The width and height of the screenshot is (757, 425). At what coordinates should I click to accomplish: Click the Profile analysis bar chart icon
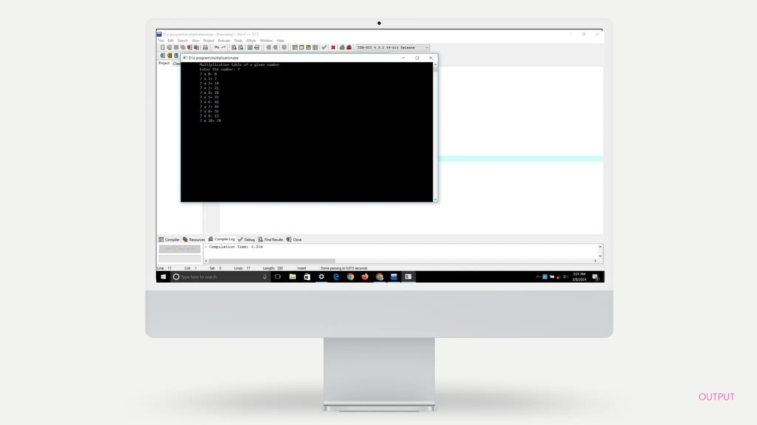(x=342, y=48)
